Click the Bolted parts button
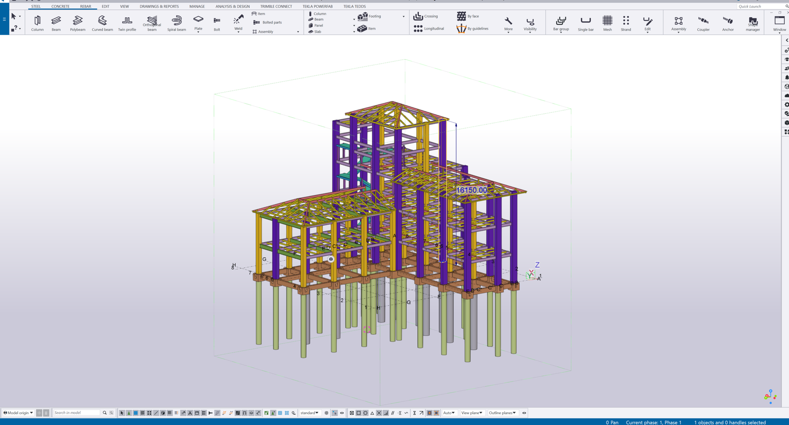Image resolution: width=789 pixels, height=425 pixels. [268, 22]
